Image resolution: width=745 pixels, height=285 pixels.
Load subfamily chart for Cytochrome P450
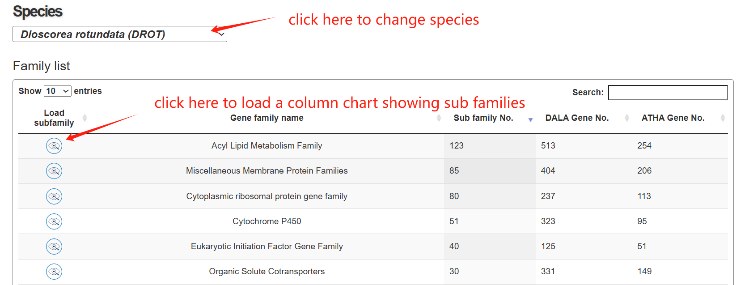54,221
